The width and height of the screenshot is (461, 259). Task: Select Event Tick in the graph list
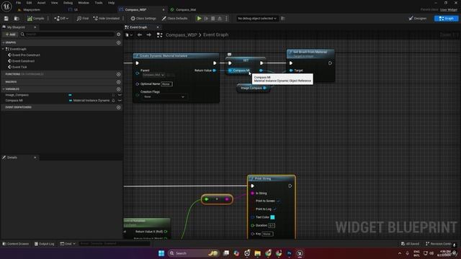click(x=19, y=67)
